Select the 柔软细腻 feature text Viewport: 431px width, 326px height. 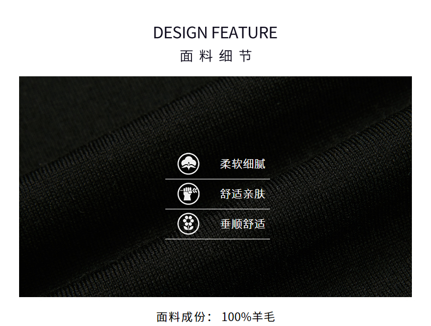pyautogui.click(x=242, y=164)
